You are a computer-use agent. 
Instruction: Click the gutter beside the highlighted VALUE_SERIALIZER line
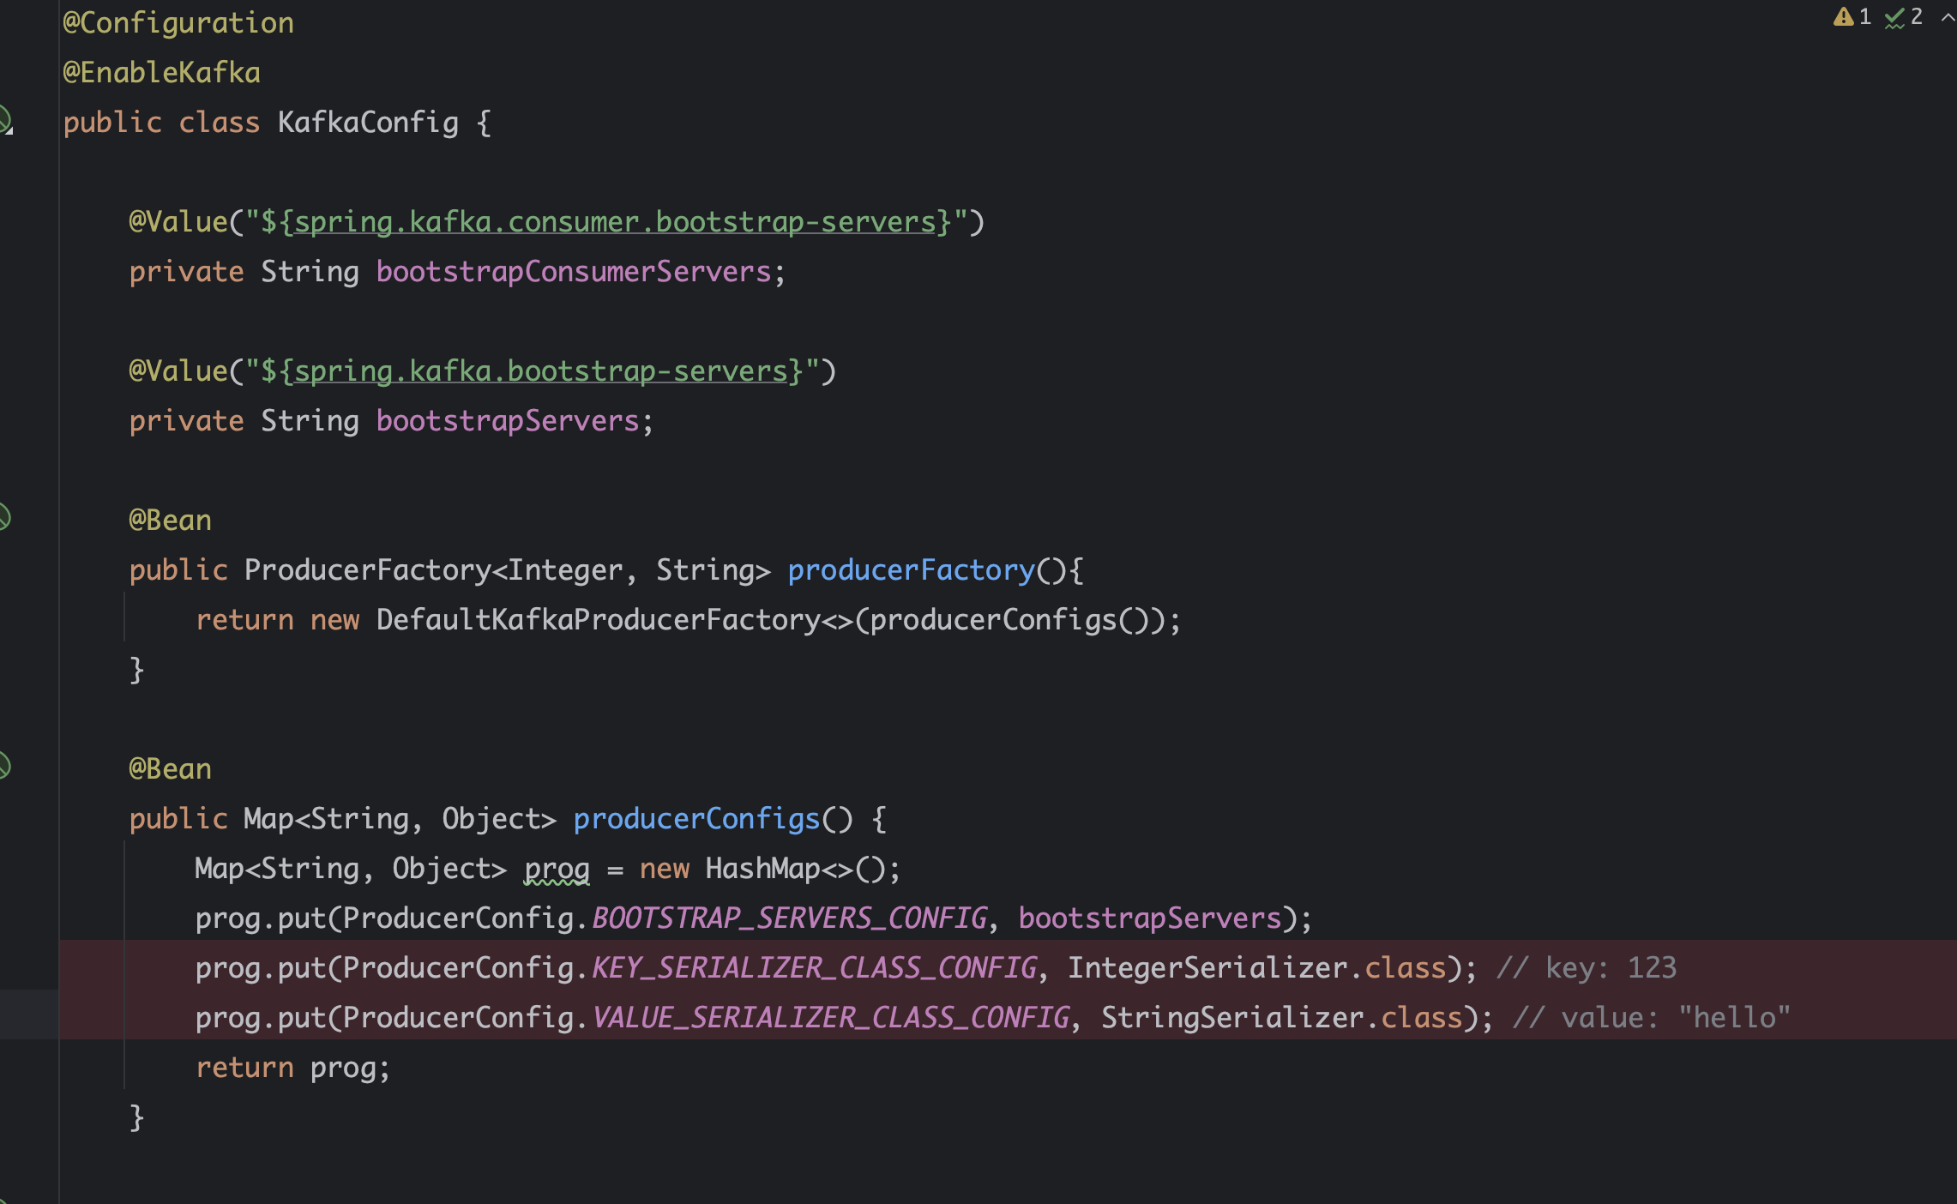click(x=29, y=1014)
